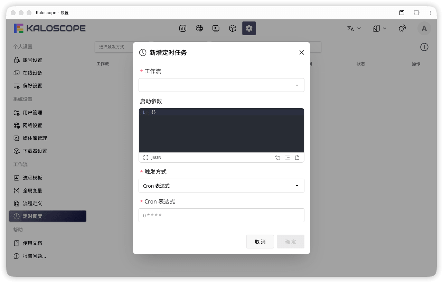Open the theme palette menu
The width and height of the screenshot is (443, 283).
[x=379, y=28]
